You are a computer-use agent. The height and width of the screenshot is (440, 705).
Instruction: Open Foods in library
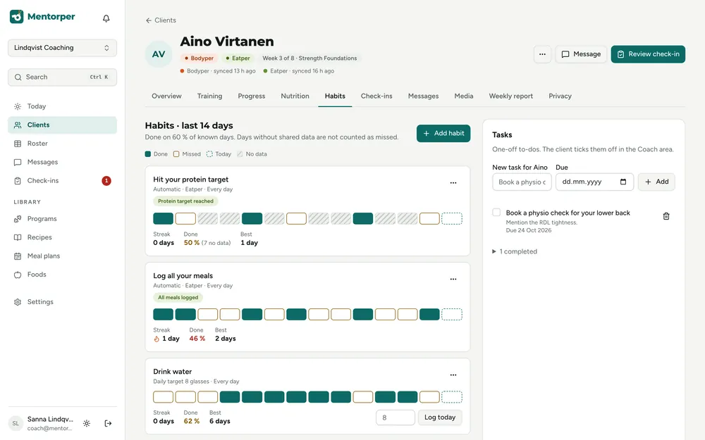[62, 275]
